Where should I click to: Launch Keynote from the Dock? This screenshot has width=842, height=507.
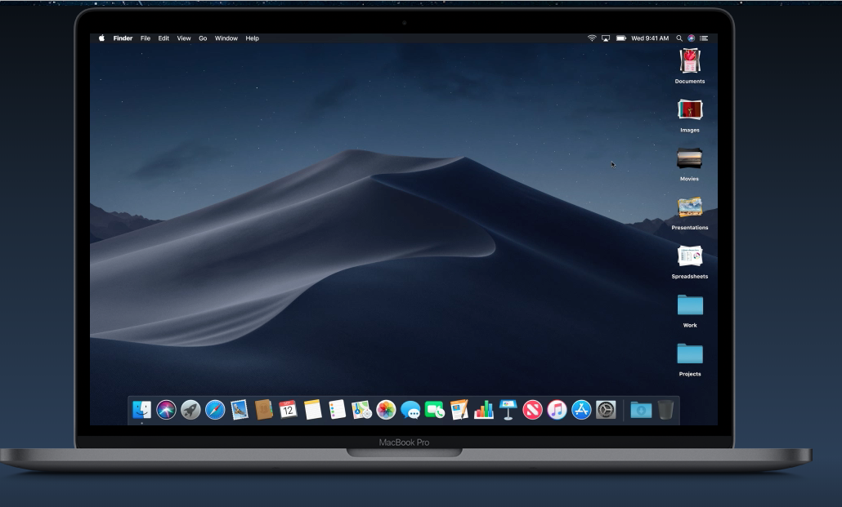(508, 410)
